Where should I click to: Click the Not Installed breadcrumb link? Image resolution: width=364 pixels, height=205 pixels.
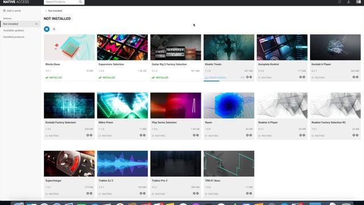[x=55, y=11]
